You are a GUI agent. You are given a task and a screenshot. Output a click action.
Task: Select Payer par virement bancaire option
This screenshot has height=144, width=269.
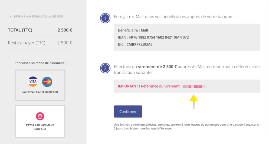pyautogui.click(x=40, y=122)
